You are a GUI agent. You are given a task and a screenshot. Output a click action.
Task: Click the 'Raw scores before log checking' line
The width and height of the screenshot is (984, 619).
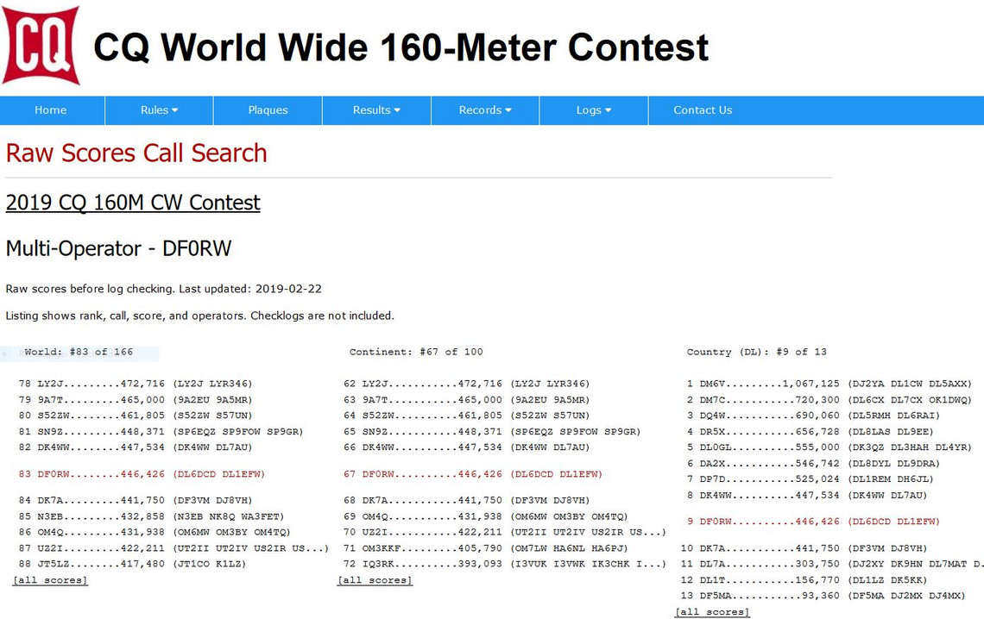point(164,289)
